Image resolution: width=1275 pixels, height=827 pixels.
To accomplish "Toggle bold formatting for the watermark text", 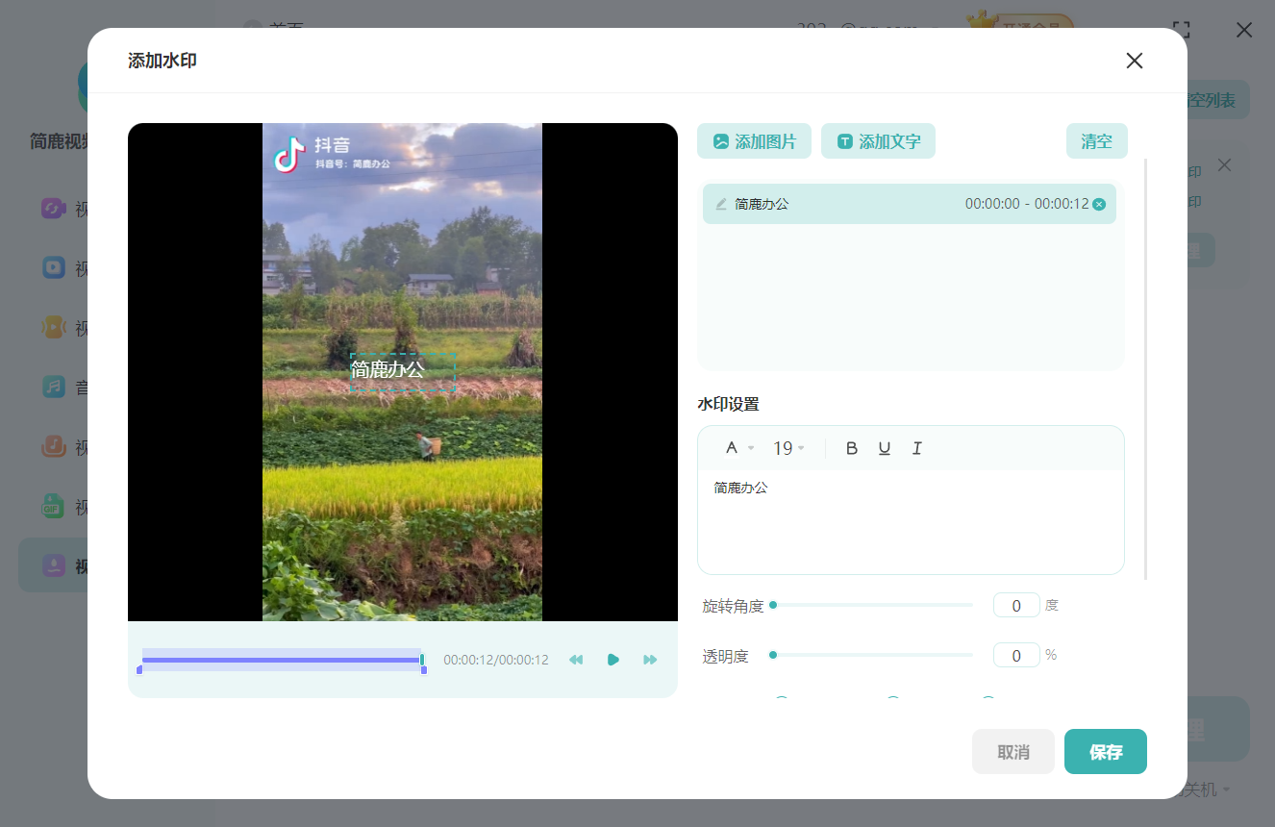I will click(x=851, y=447).
